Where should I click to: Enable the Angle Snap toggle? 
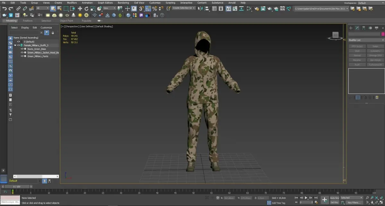[x=148, y=8]
